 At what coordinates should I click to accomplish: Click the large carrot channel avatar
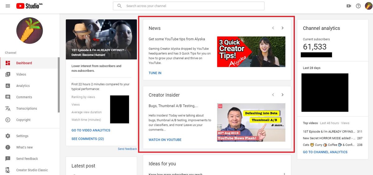coord(30,30)
